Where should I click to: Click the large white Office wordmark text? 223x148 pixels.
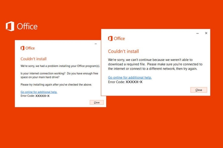(27, 26)
